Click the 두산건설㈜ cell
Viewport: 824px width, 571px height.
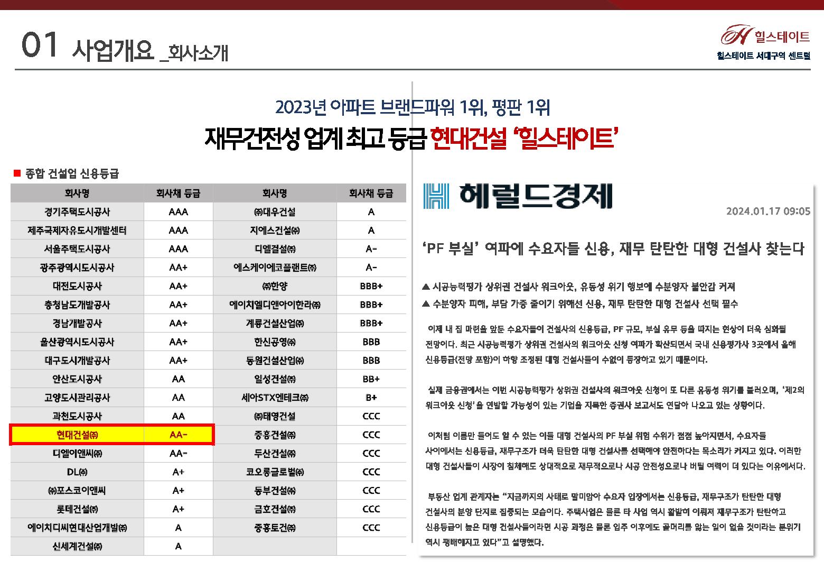coord(275,453)
